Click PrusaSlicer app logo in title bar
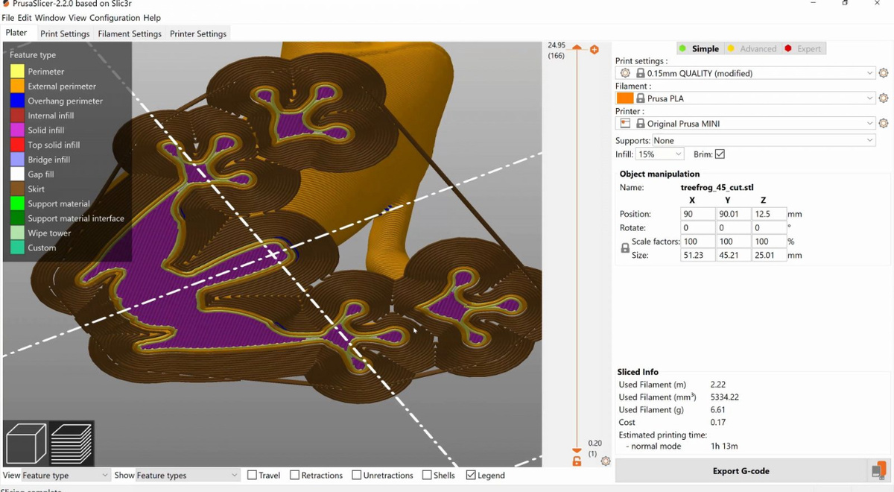 coord(5,4)
